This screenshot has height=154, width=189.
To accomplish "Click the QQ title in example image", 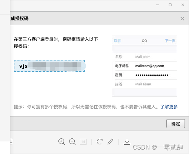I will tap(144, 41).
